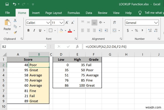164x110 pixels.
Task: Switch to the Insert tab
Action: pyautogui.click(x=36, y=13)
